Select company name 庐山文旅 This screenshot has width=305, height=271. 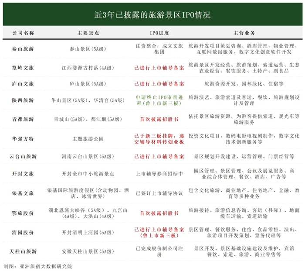coord(23,84)
